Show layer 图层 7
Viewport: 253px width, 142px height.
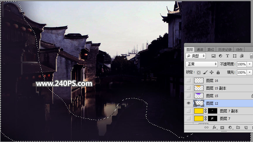pos(189,118)
